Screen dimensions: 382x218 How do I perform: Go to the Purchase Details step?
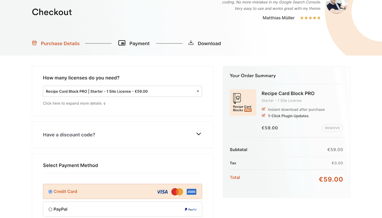coord(60,43)
